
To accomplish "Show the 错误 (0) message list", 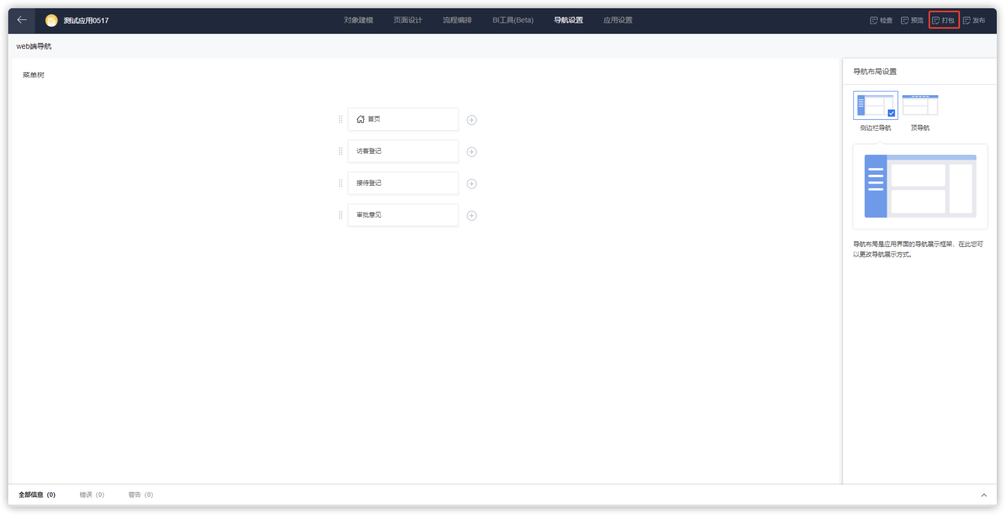I will [x=92, y=494].
